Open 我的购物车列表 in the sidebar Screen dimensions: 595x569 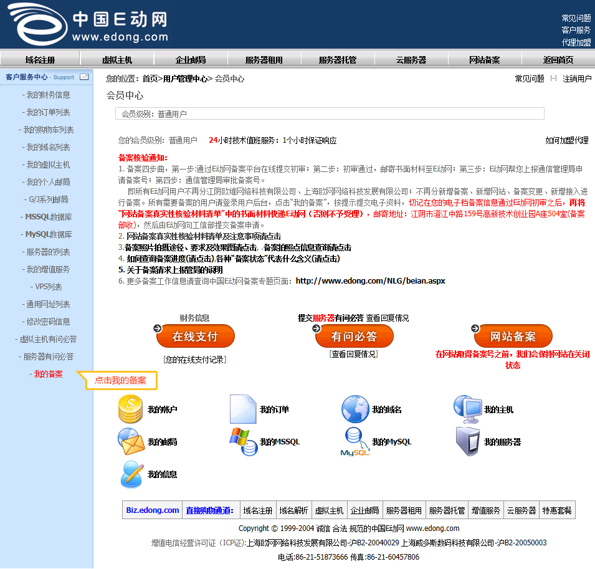click(48, 130)
